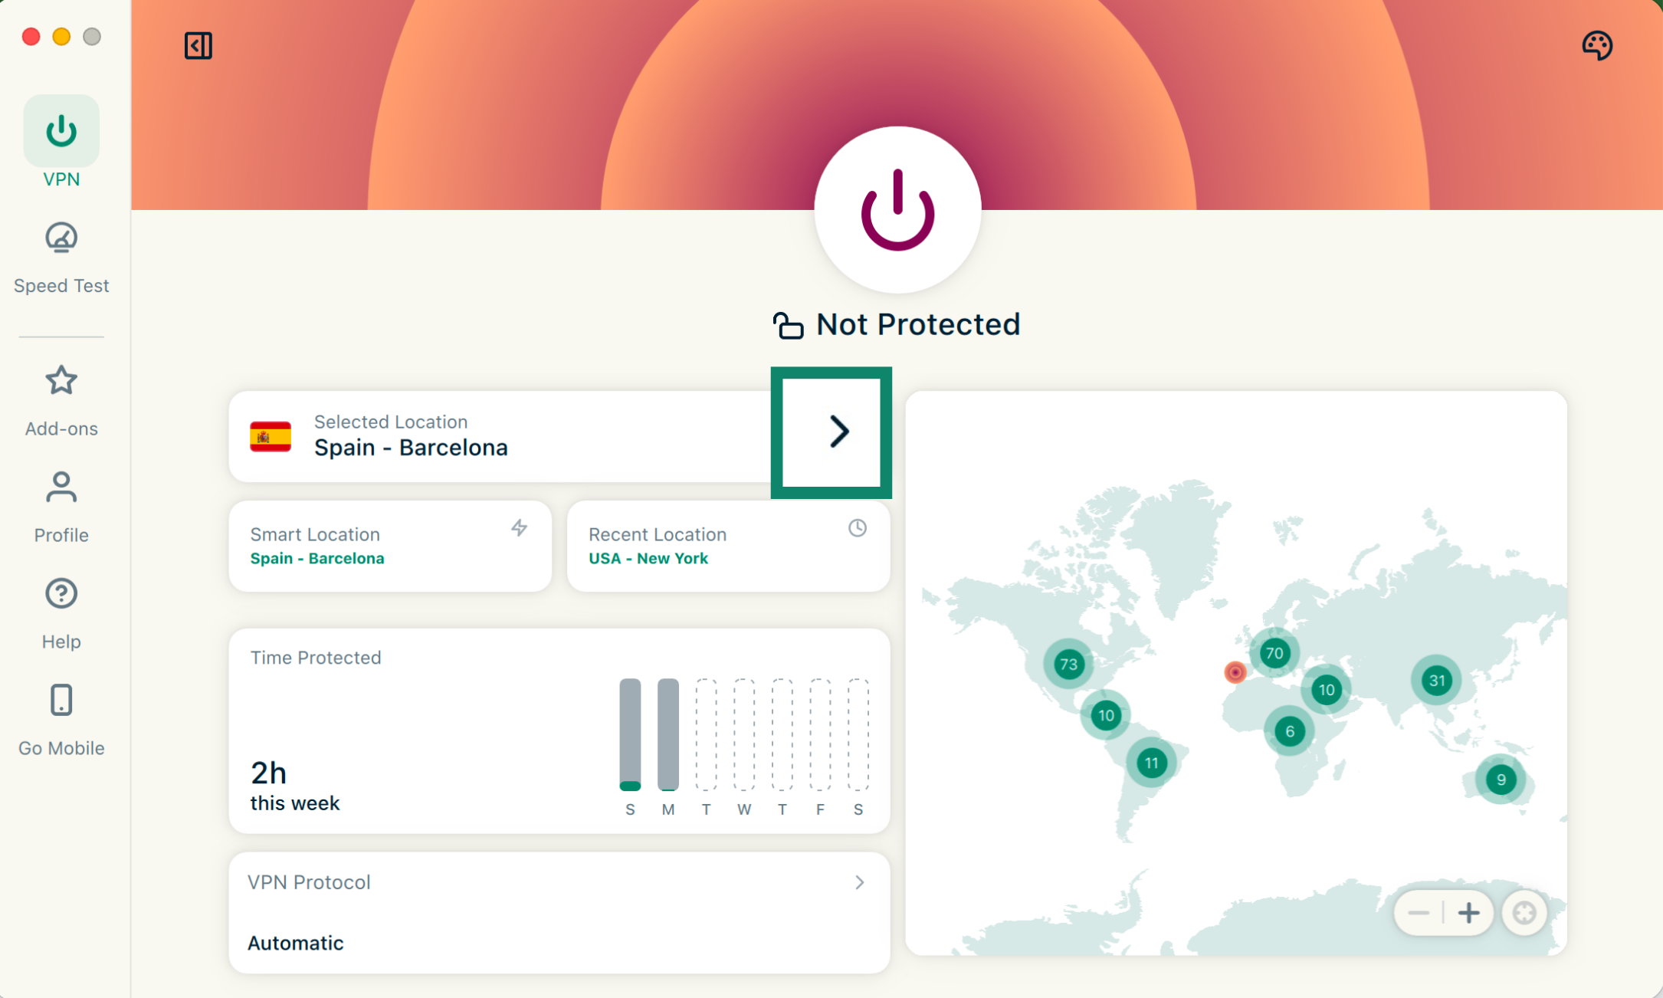Viewport: 1663px width, 998px height.
Task: Connect to Smart Location Spain - Barcelona
Action: 389,546
